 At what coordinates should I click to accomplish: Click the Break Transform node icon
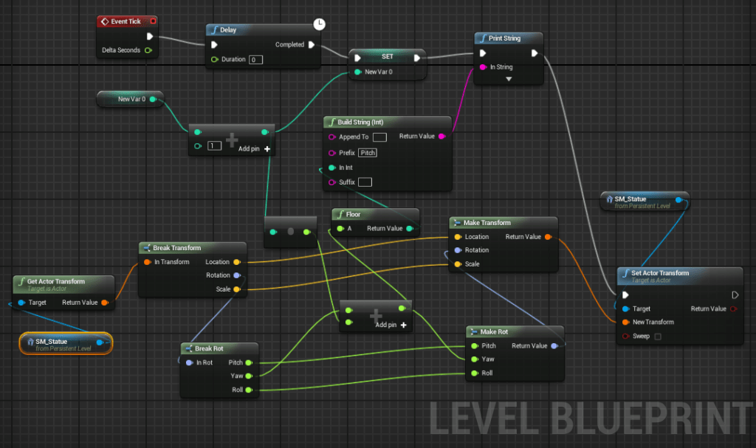[x=146, y=248]
